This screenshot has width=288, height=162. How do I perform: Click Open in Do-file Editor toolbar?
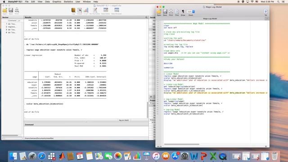click(159, 13)
